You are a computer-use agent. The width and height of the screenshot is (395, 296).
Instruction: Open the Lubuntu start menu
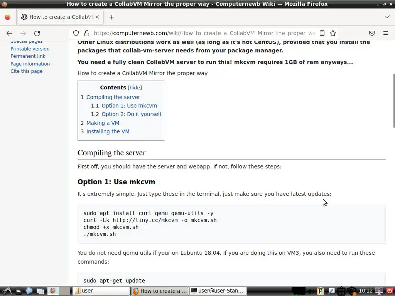[7, 291]
